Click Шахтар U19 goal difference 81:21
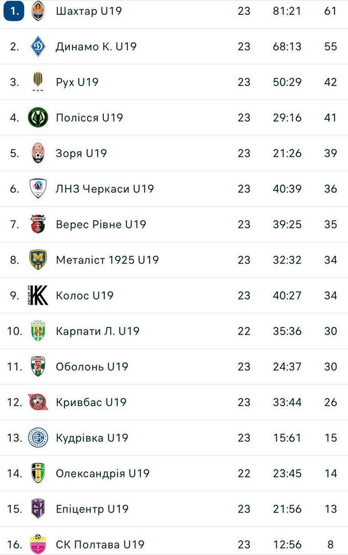This screenshot has width=348, height=555. (287, 11)
